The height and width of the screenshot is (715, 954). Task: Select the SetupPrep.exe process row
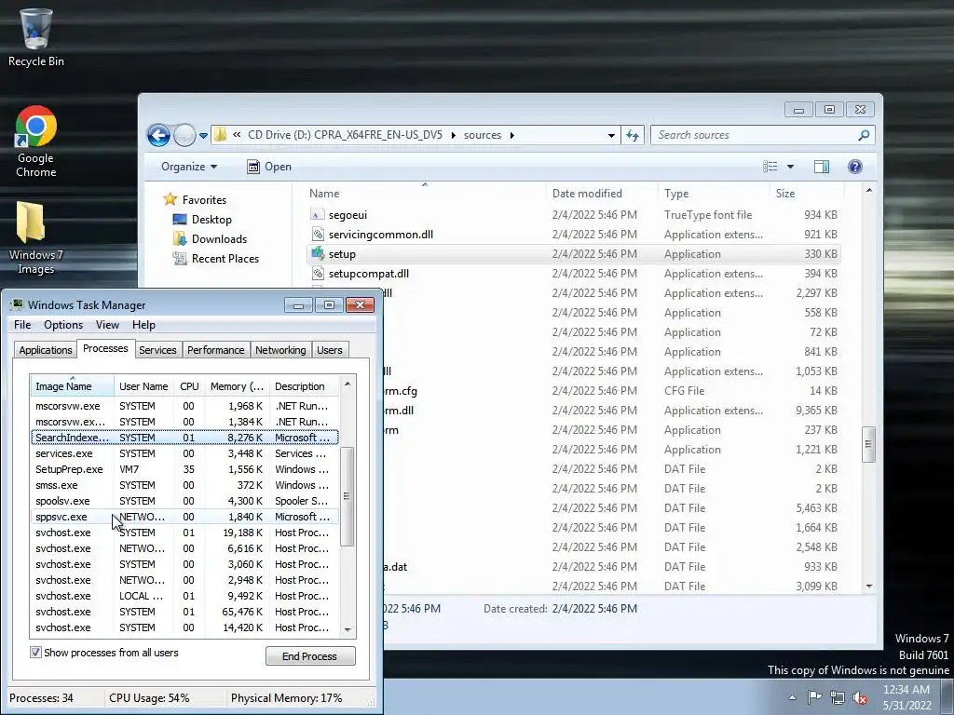point(184,469)
